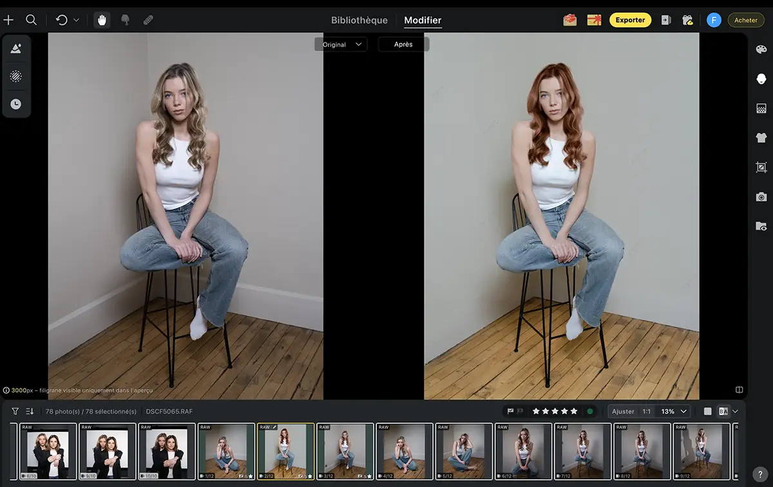Click the Acheter button

click(x=746, y=20)
